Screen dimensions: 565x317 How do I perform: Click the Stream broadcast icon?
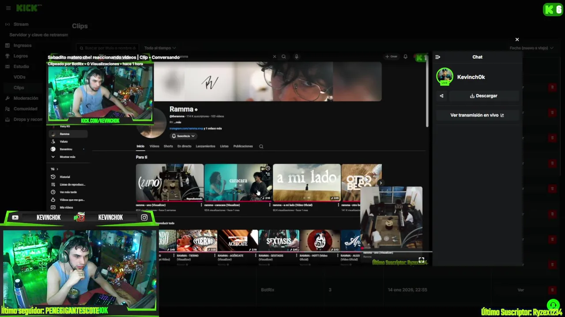pos(8,24)
